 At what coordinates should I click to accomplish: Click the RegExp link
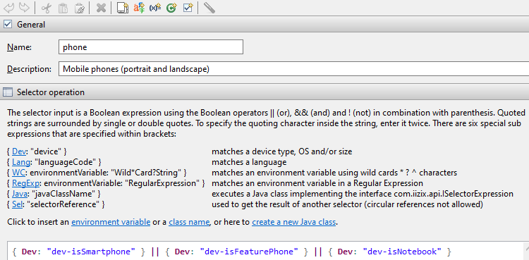26,183
